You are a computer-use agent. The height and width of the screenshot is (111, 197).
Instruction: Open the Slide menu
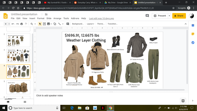point(49,18)
